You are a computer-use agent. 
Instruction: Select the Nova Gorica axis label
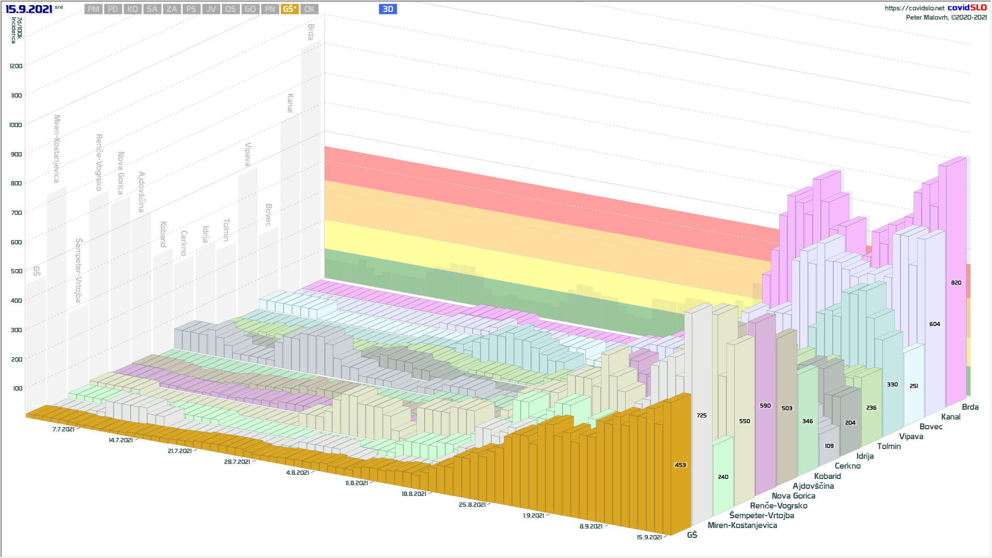point(793,495)
